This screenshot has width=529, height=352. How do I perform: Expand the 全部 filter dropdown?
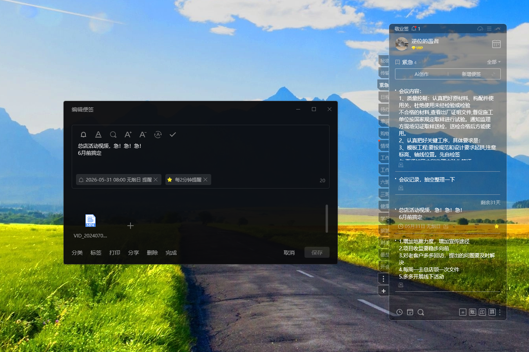click(x=494, y=62)
